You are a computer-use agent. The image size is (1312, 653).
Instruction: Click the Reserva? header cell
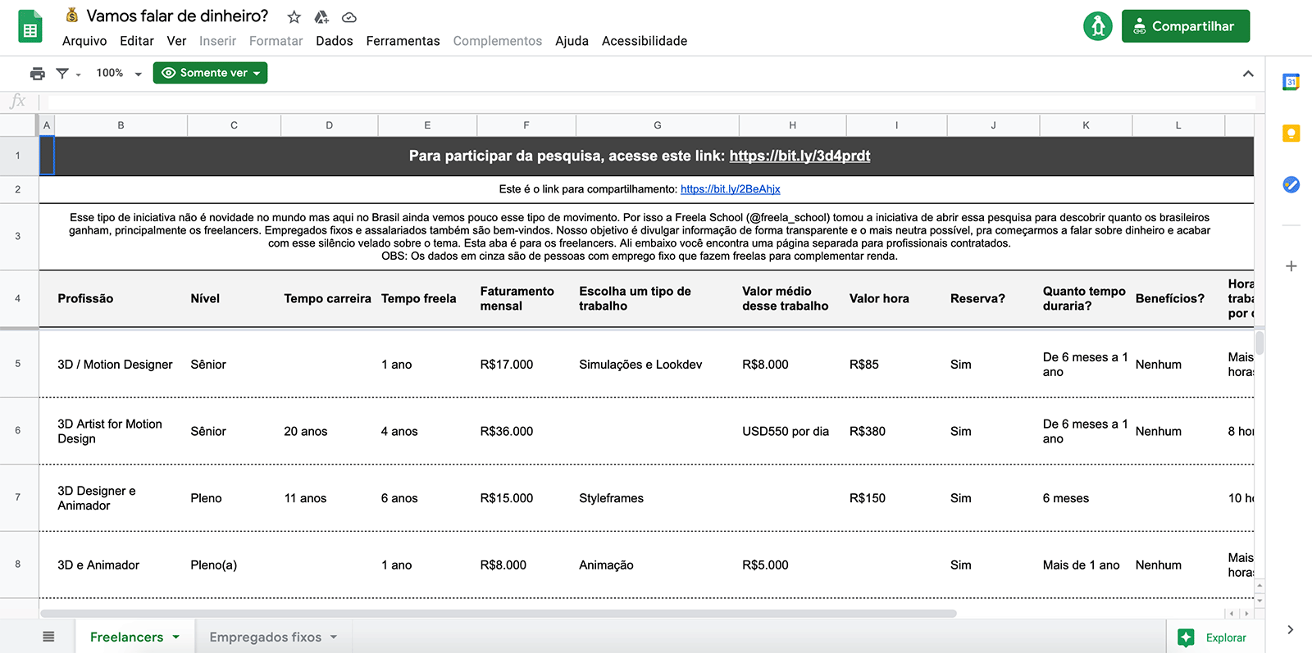coord(993,299)
